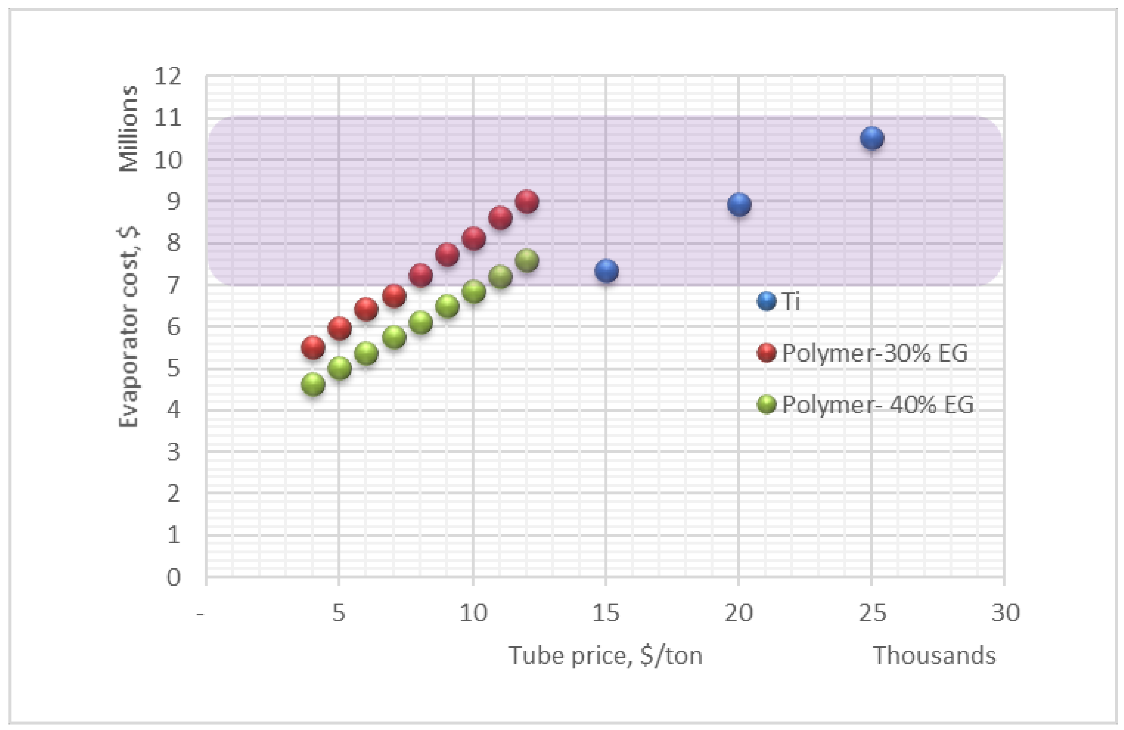Click the red Polymer-30% EG legend marker
1124x730 pixels.
tap(766, 353)
